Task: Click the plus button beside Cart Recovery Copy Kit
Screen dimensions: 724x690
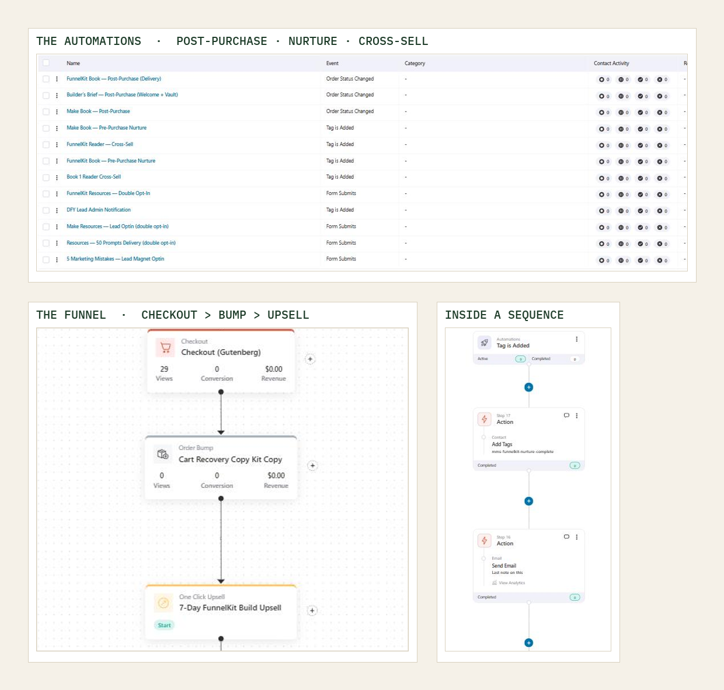Action: pyautogui.click(x=312, y=465)
